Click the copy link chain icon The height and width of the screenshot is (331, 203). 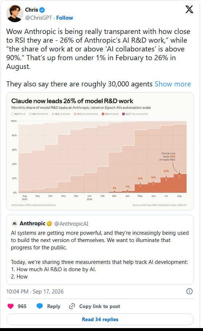tap(72, 306)
